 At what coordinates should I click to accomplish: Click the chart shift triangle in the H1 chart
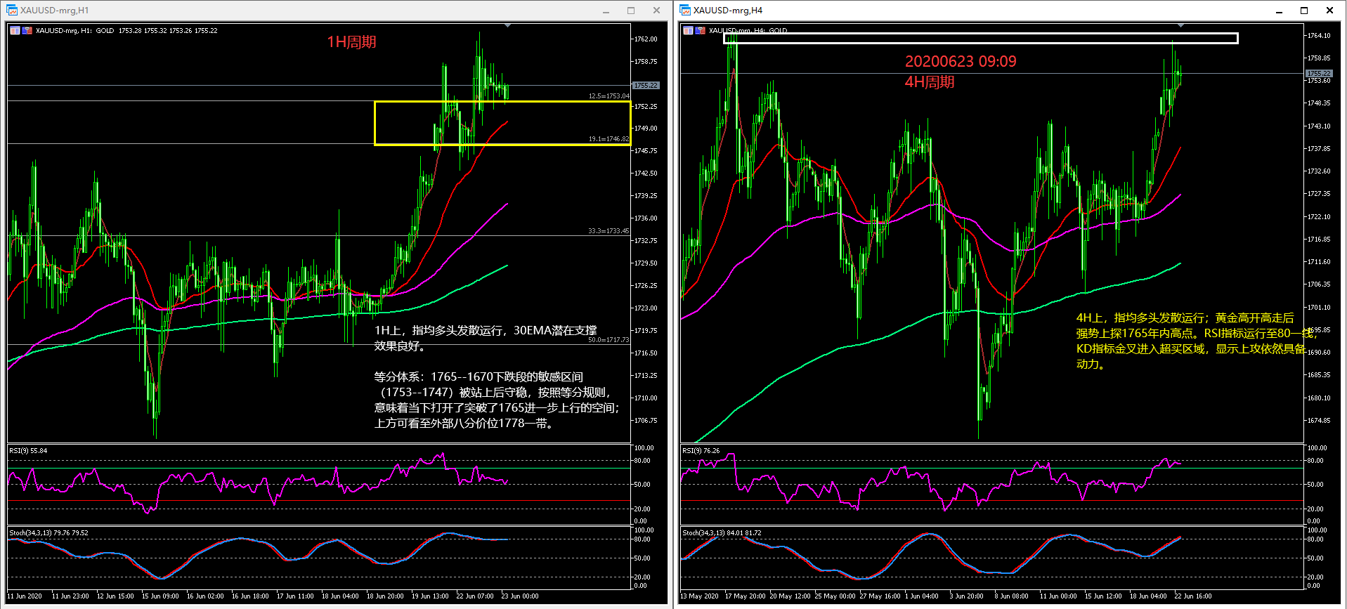point(507,25)
